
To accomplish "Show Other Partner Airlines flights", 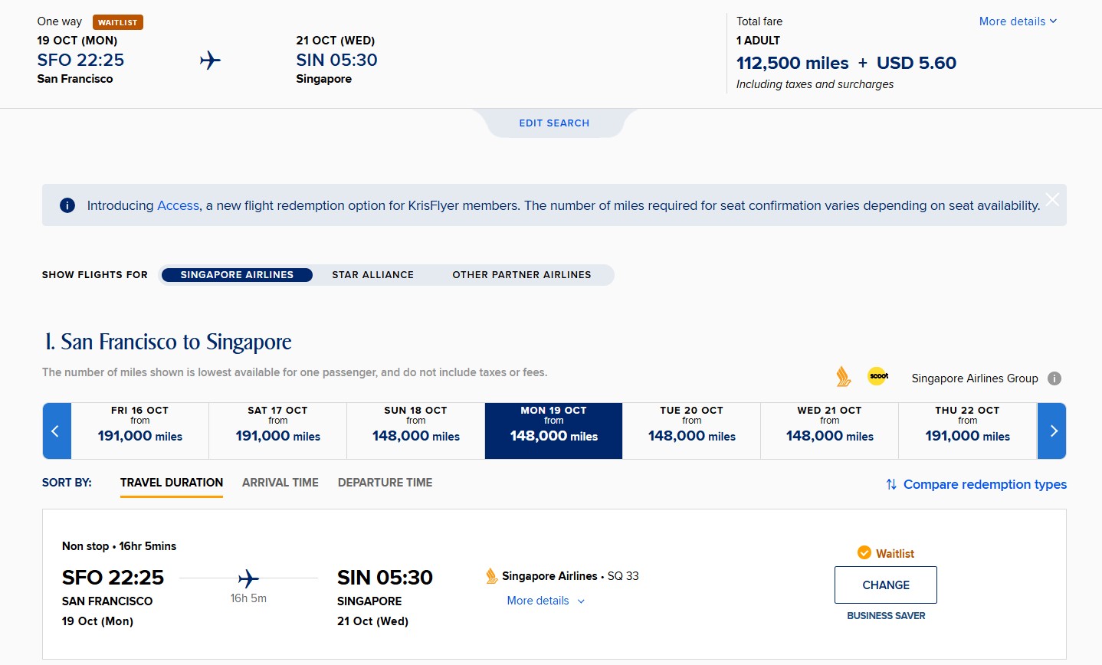I will (x=521, y=275).
